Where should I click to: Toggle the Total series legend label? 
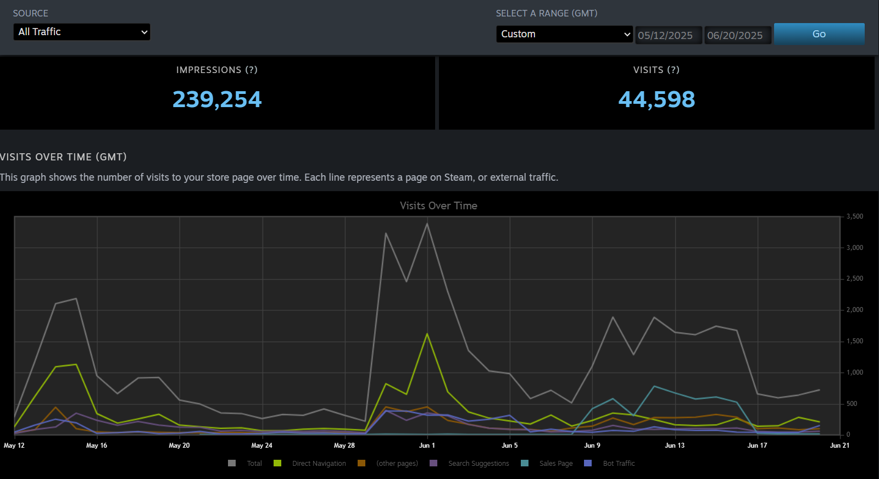pos(254,464)
